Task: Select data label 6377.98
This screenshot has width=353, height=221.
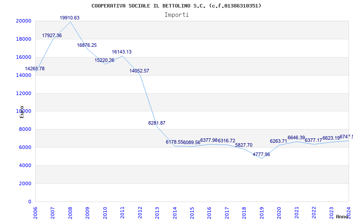Action: click(209, 140)
